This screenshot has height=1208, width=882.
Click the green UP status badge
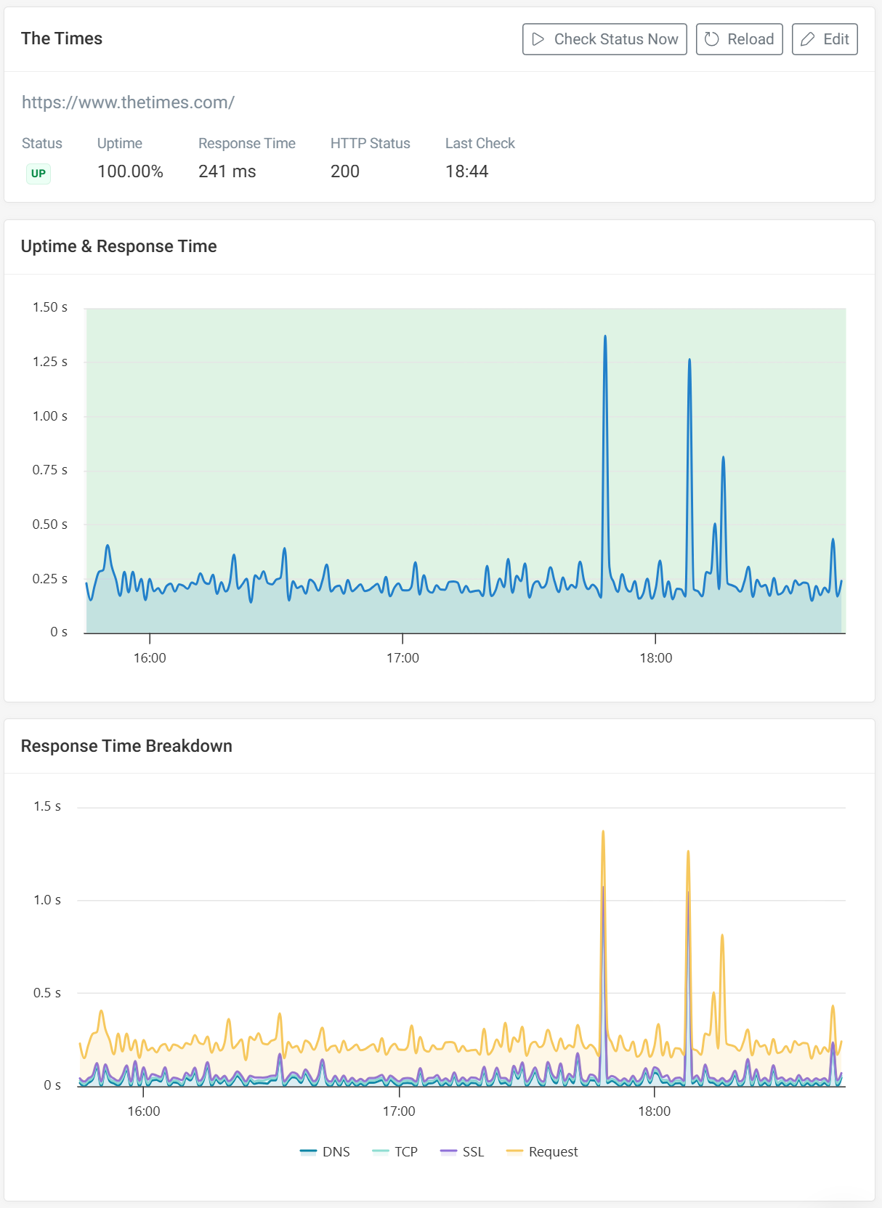(x=39, y=174)
